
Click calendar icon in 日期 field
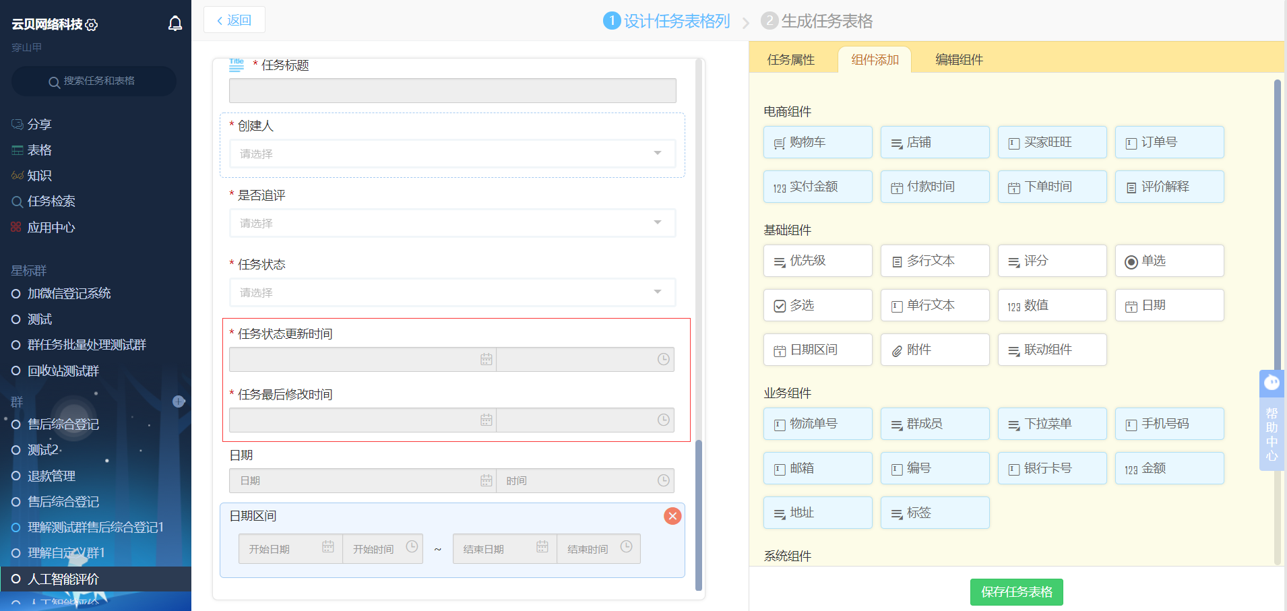[486, 480]
